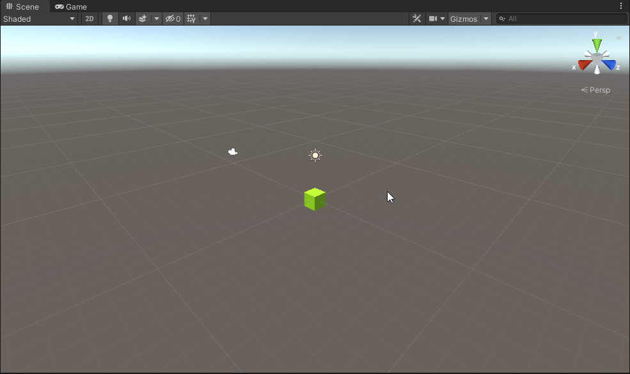Open the component editor tools wrench icon
This screenshot has height=374, width=630.
[x=417, y=19]
